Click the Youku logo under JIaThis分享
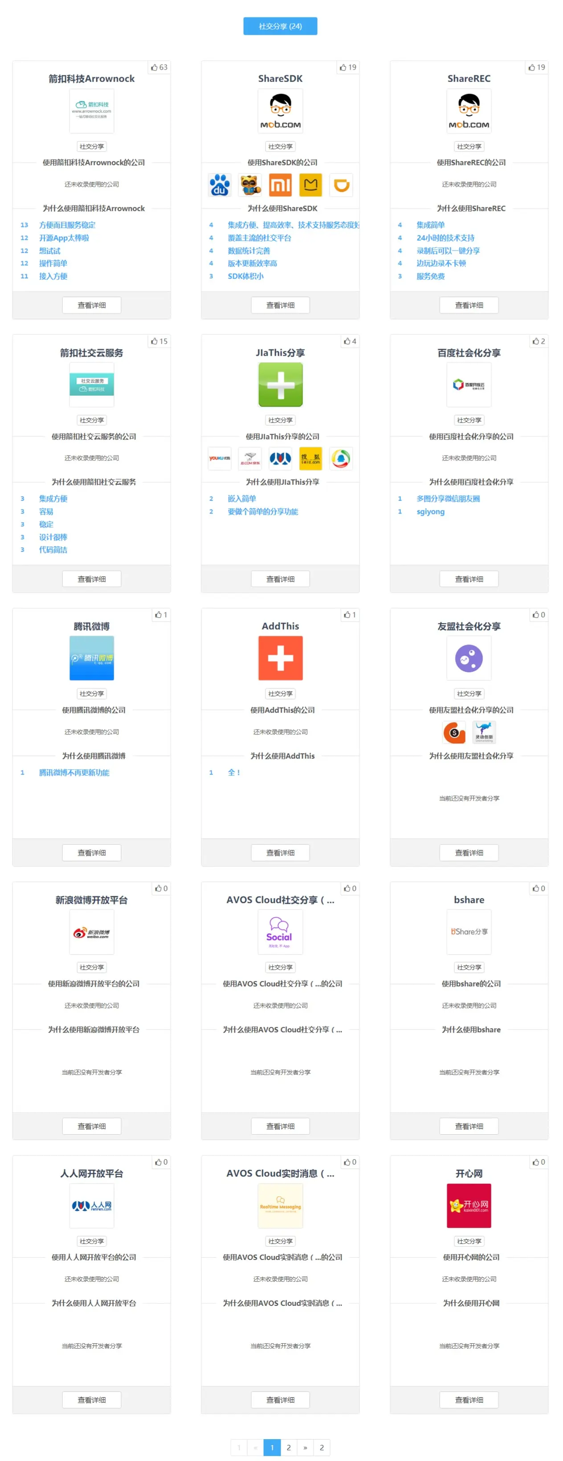The image size is (563, 1461). 220,459
